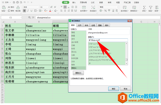Click the Merge and Center (合并居中) icon
Screen dimensions: 161x105
84,7
